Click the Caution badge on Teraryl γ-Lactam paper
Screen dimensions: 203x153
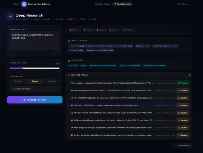pos(183,105)
